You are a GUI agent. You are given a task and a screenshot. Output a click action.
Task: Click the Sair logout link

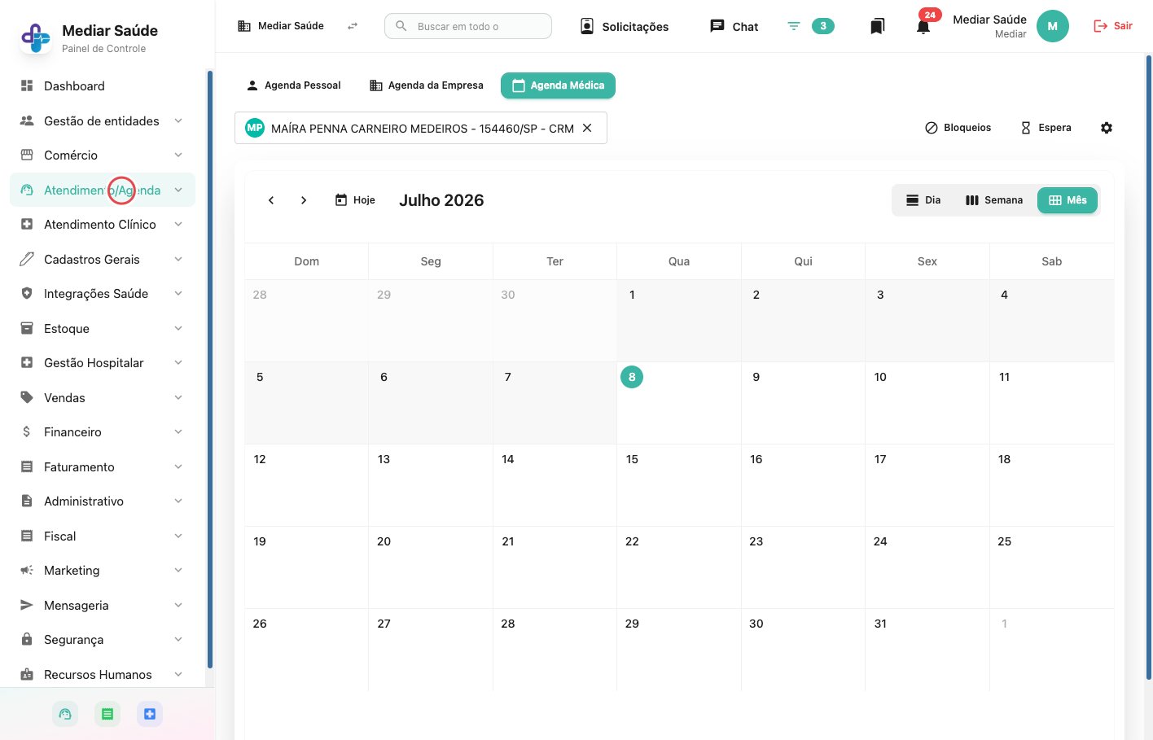pos(1112,26)
